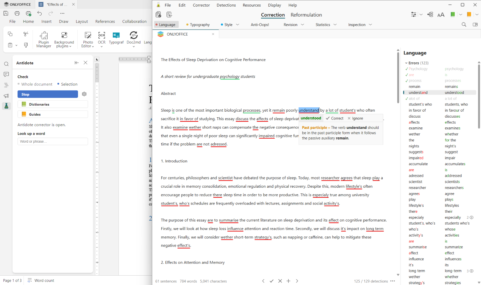Open the Feedback megaphone sidebar icon
Viewport: 481px width, 285px height.
click(x=6, y=96)
